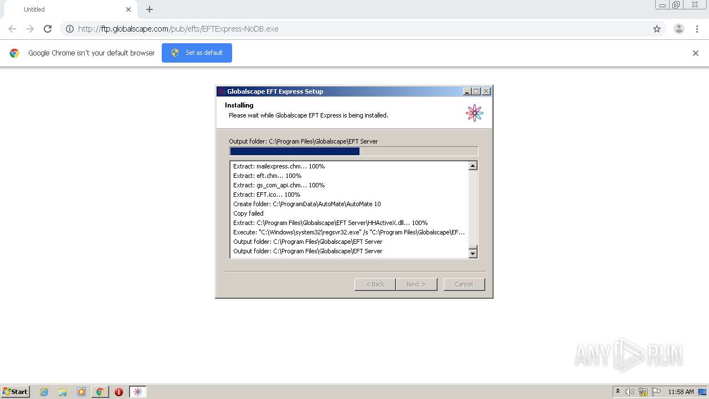Screen dimensions: 709x399
Task: Set Chrome as default browser
Action: click(197, 53)
